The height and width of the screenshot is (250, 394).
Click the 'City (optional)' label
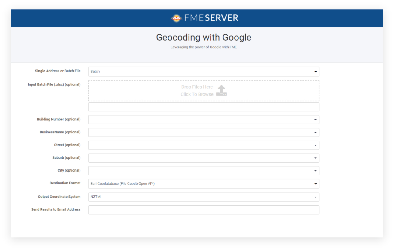[x=69, y=170]
